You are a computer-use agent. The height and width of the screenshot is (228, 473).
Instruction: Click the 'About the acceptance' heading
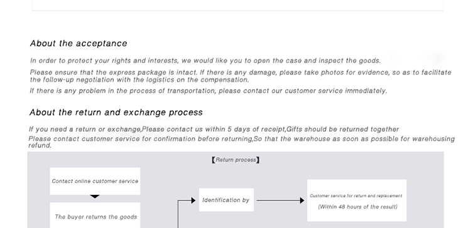click(79, 43)
